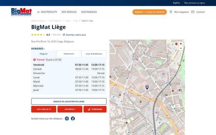Image resolution: width=216 pixels, height=135 pixels.
Task: Click the Médiacité label on map
Action: coord(118,46)
